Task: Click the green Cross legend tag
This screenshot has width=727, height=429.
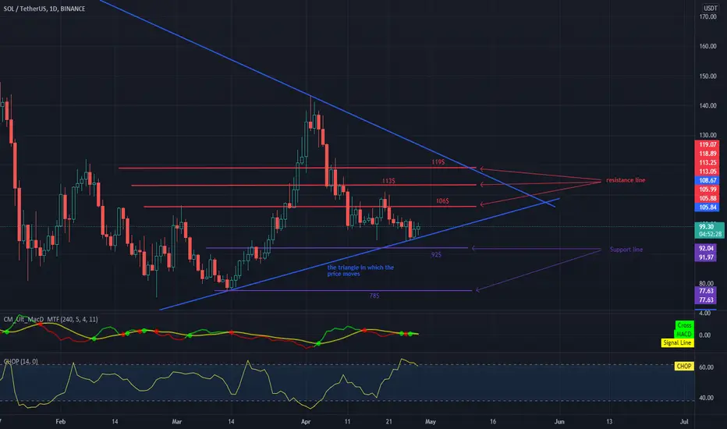Action: tap(684, 325)
